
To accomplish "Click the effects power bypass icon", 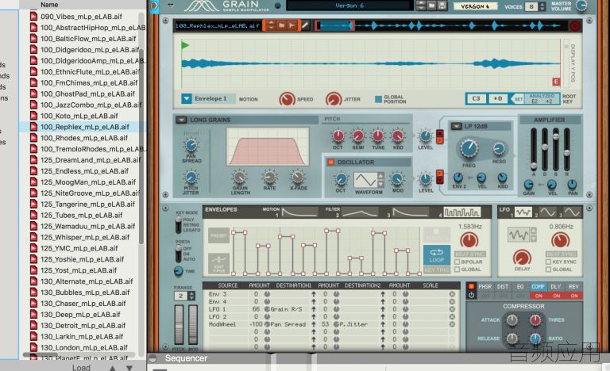I will 472,295.
